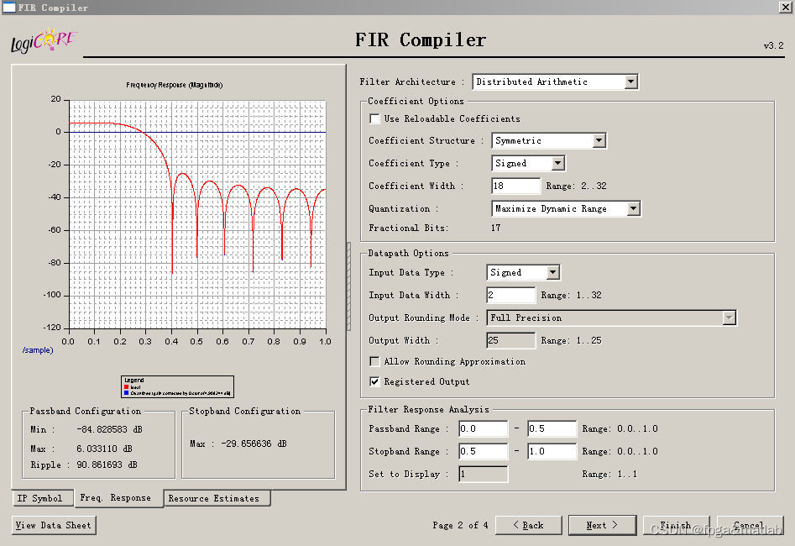The height and width of the screenshot is (546, 795).
Task: Click the Output Width field
Action: tap(510, 340)
